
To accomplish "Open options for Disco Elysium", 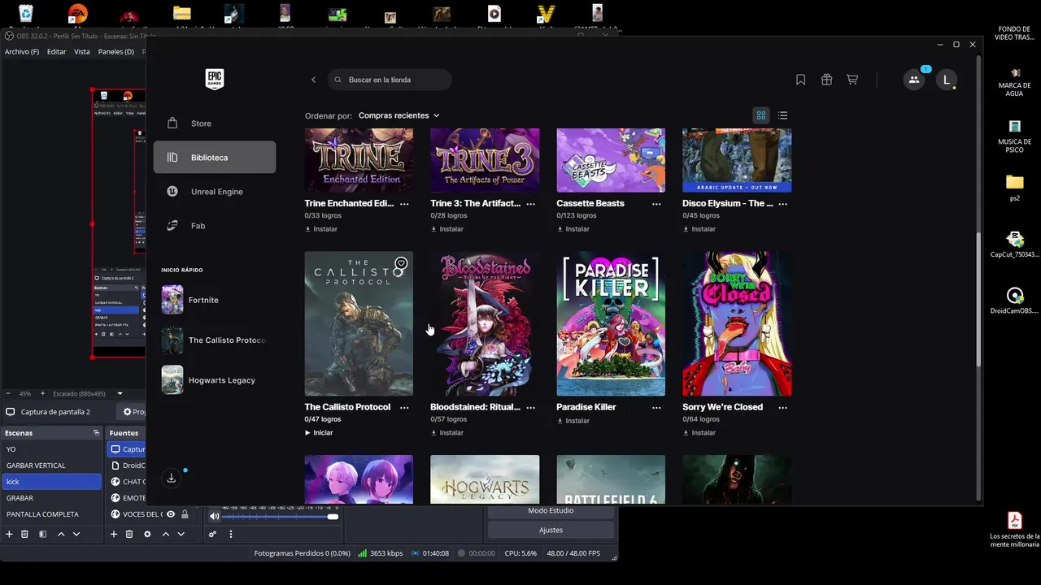I will [782, 204].
